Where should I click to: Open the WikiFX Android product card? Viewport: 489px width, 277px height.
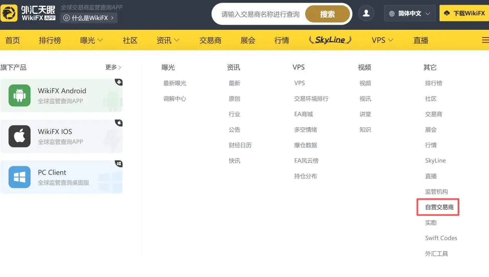point(61,95)
